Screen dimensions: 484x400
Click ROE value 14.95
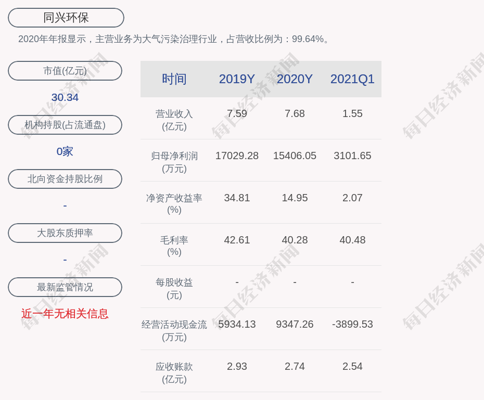[x=295, y=198]
